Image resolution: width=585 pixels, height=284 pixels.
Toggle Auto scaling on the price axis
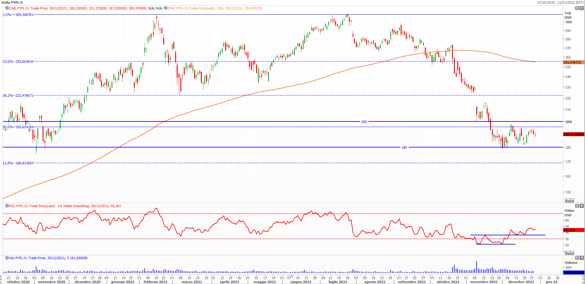(569, 201)
